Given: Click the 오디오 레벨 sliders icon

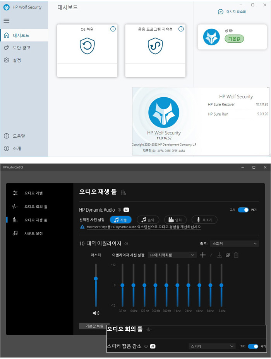Looking at the screenshot, I should click(15, 193).
